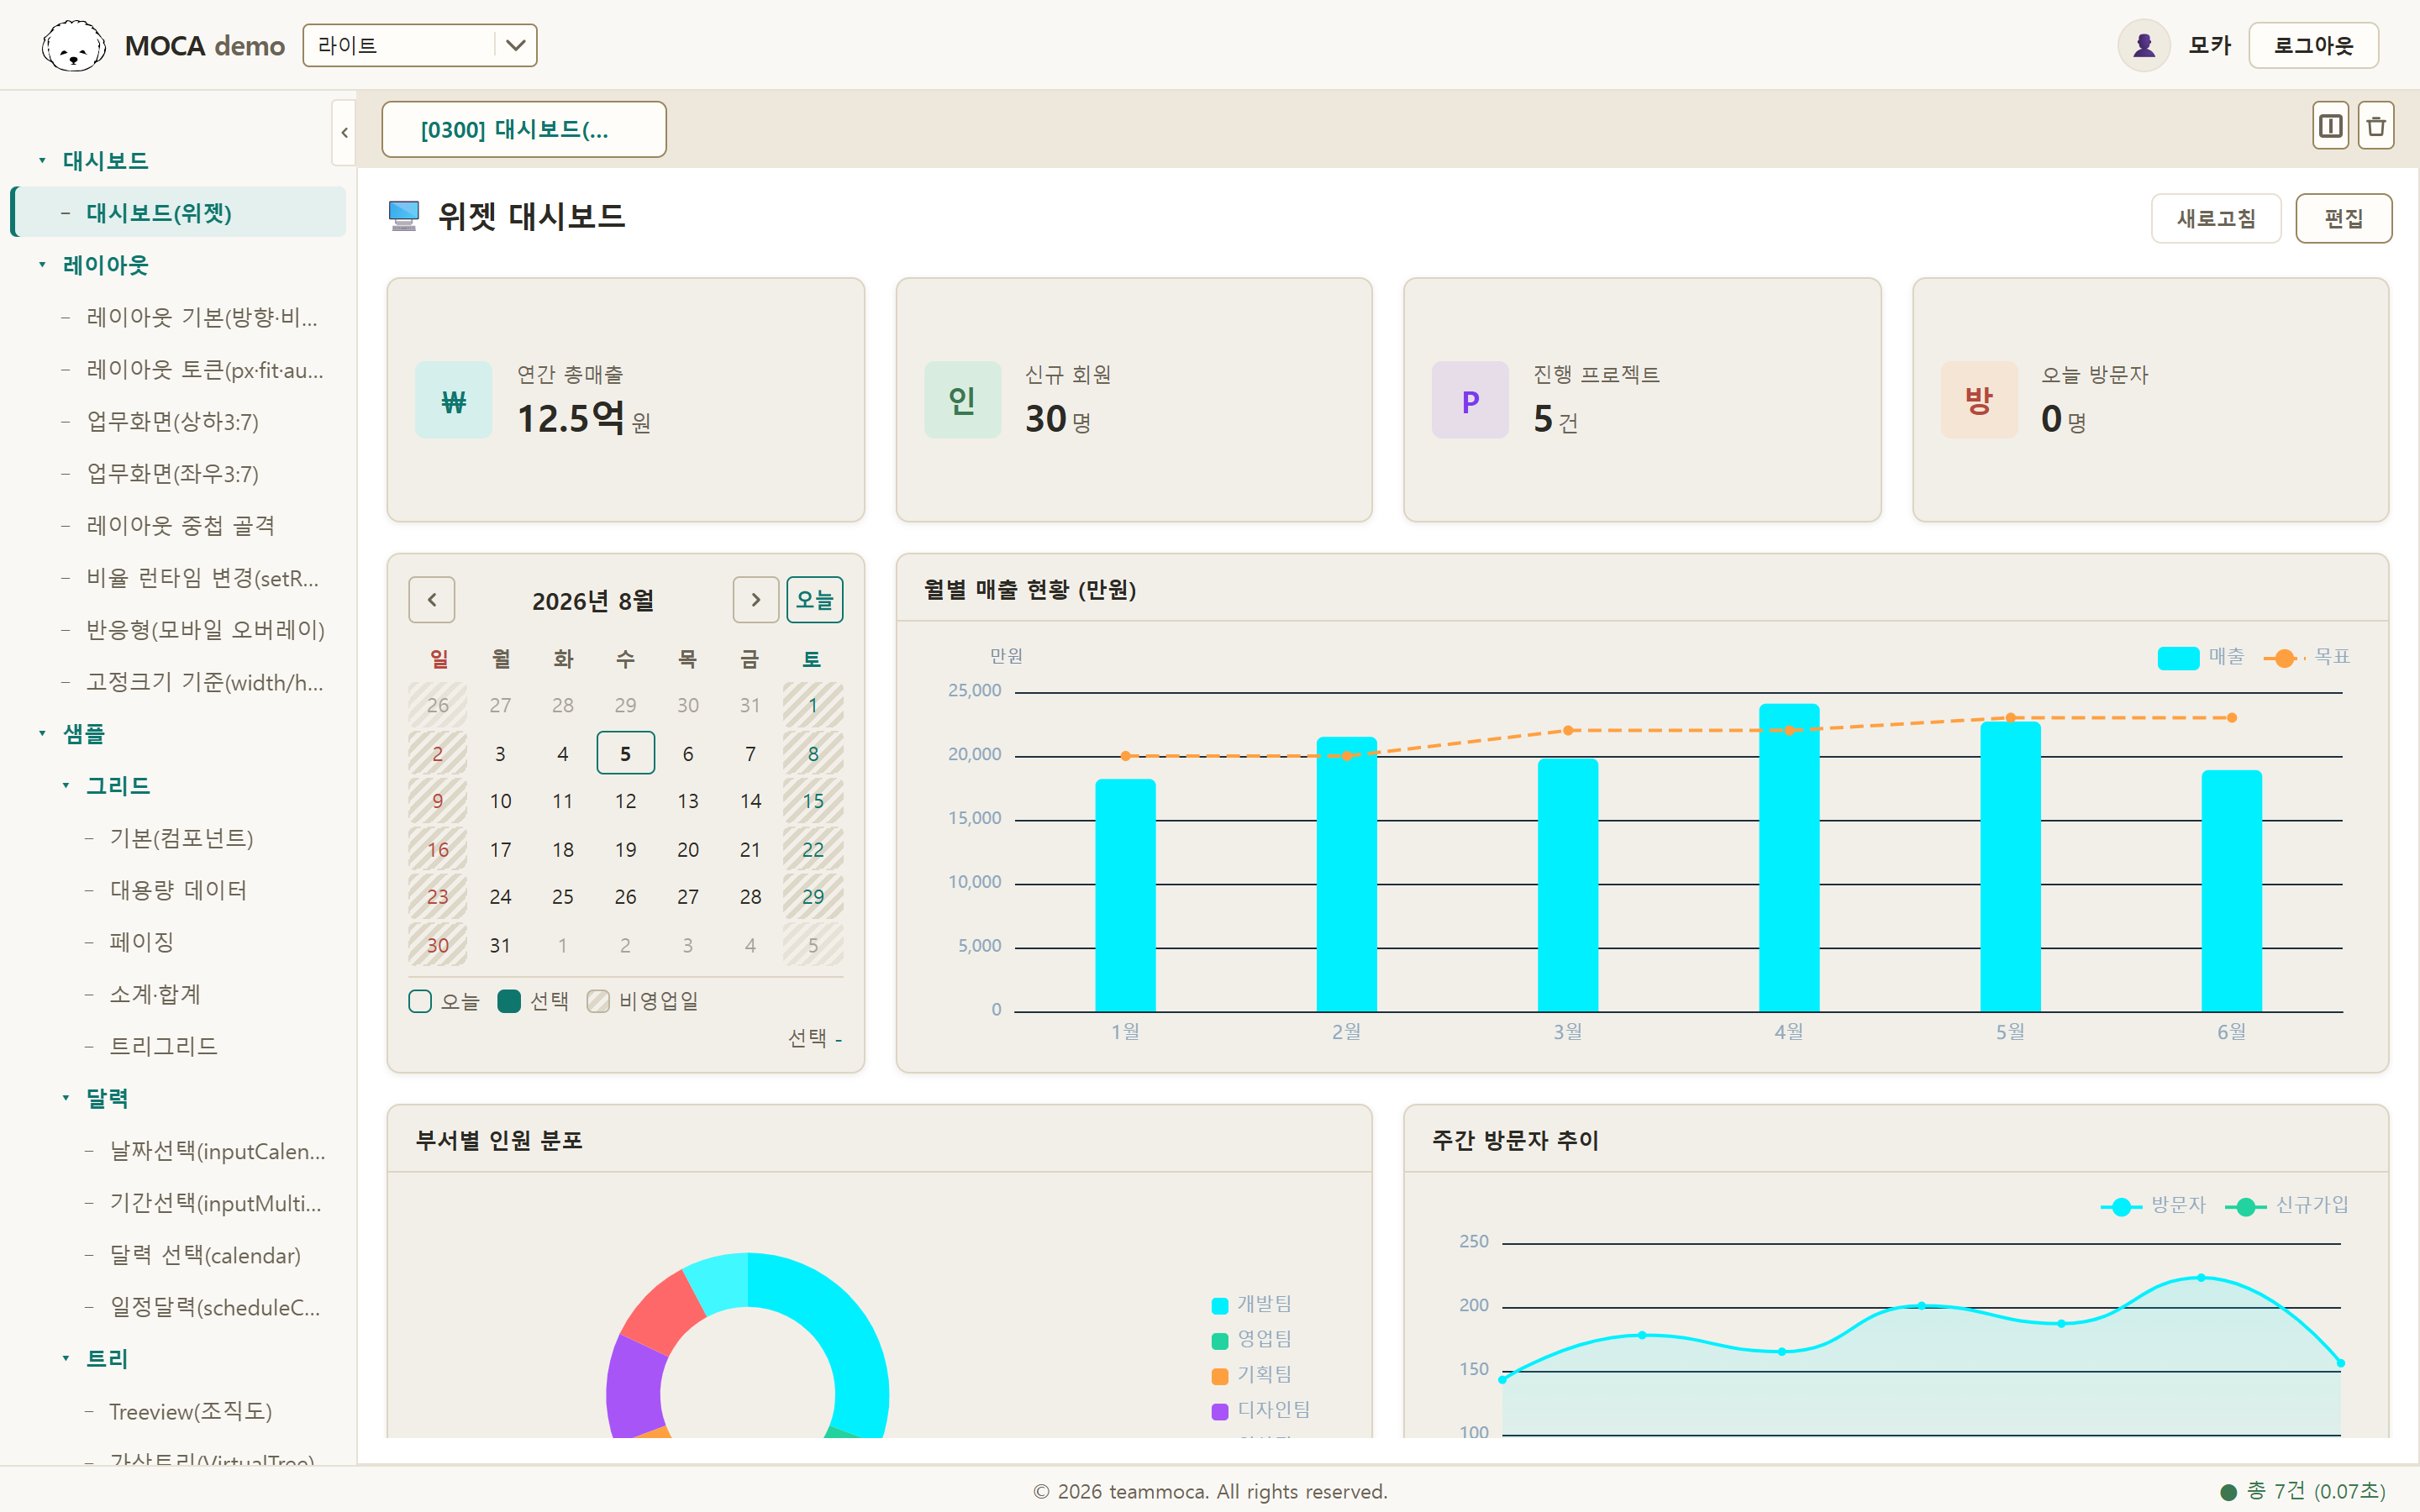Select the [0300] 대시보드 tab
Screen dimensions: 2420x1512
coord(524,130)
